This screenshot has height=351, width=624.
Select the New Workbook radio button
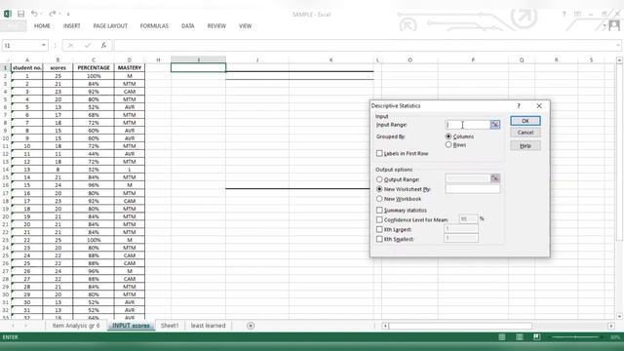coord(379,199)
